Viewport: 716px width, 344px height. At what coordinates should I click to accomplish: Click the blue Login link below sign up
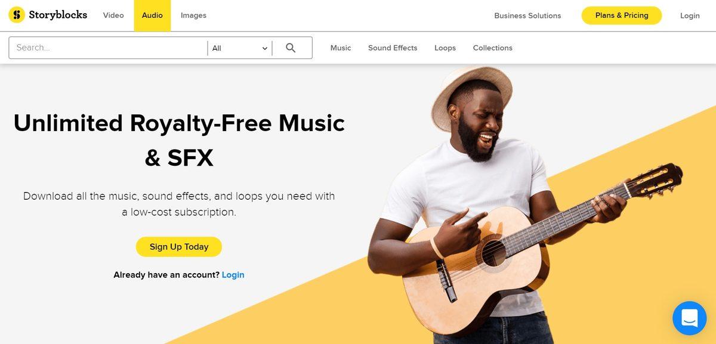[x=233, y=275]
